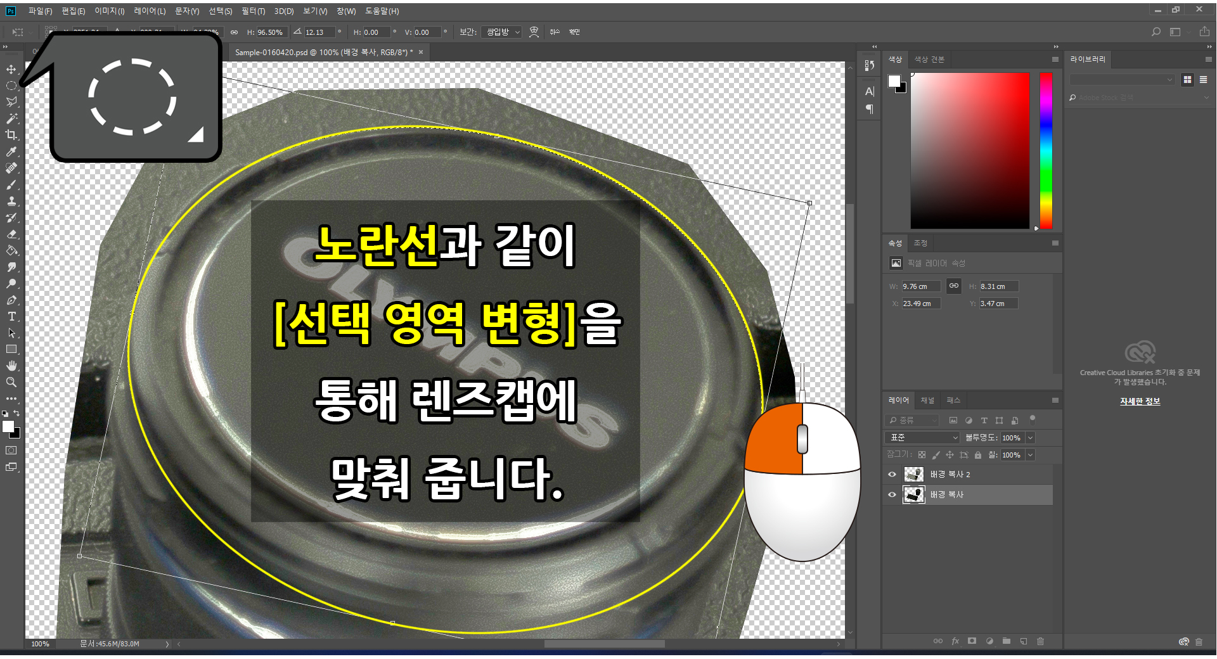Click the Quick Mask mode icon
This screenshot has height=659, width=1217.
pyautogui.click(x=11, y=451)
